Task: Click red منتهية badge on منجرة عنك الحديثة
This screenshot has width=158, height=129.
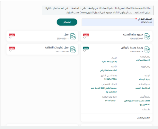Action: pos(86,35)
